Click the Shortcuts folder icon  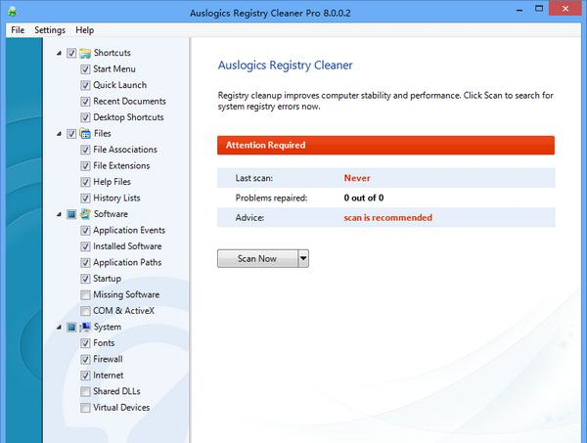(x=85, y=53)
